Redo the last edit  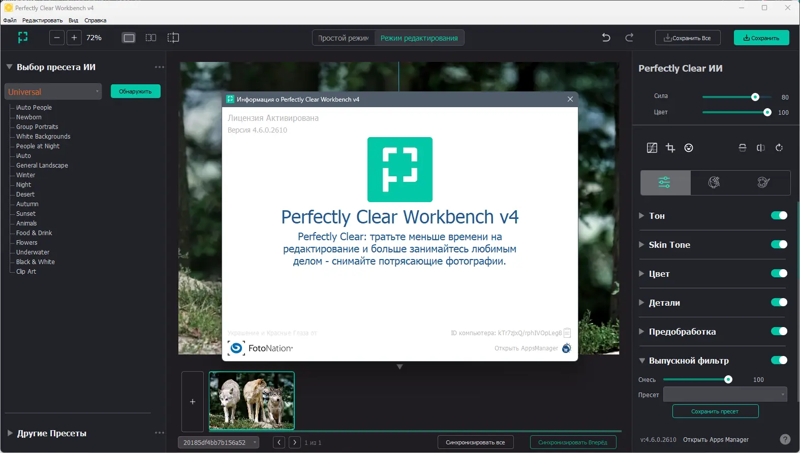(x=629, y=38)
